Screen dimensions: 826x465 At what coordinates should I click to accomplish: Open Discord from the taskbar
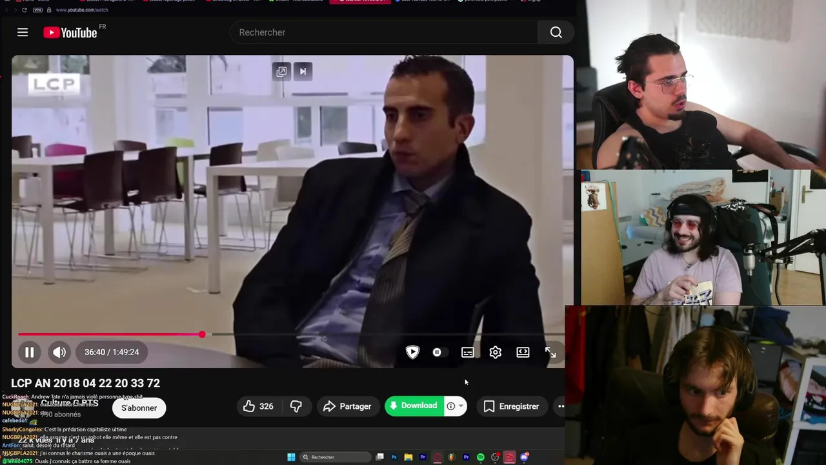coord(525,457)
